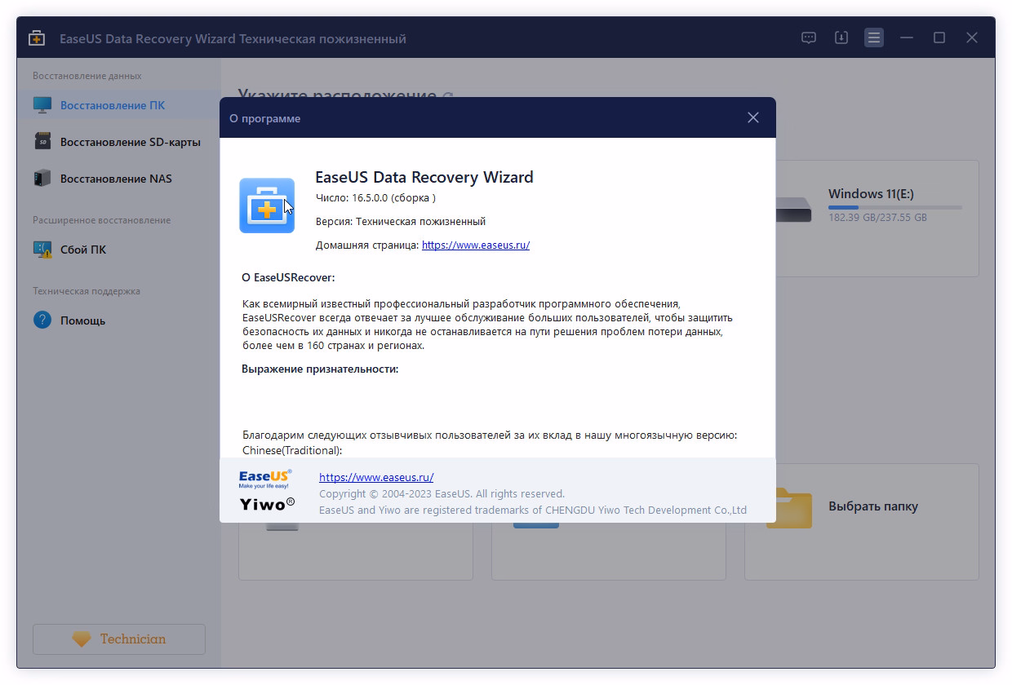
Task: Open Восстановление SD-карты section
Action: point(130,142)
